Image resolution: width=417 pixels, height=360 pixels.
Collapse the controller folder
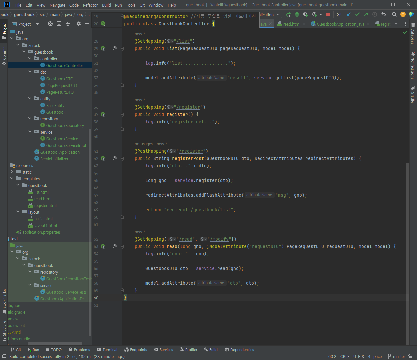pos(30,58)
